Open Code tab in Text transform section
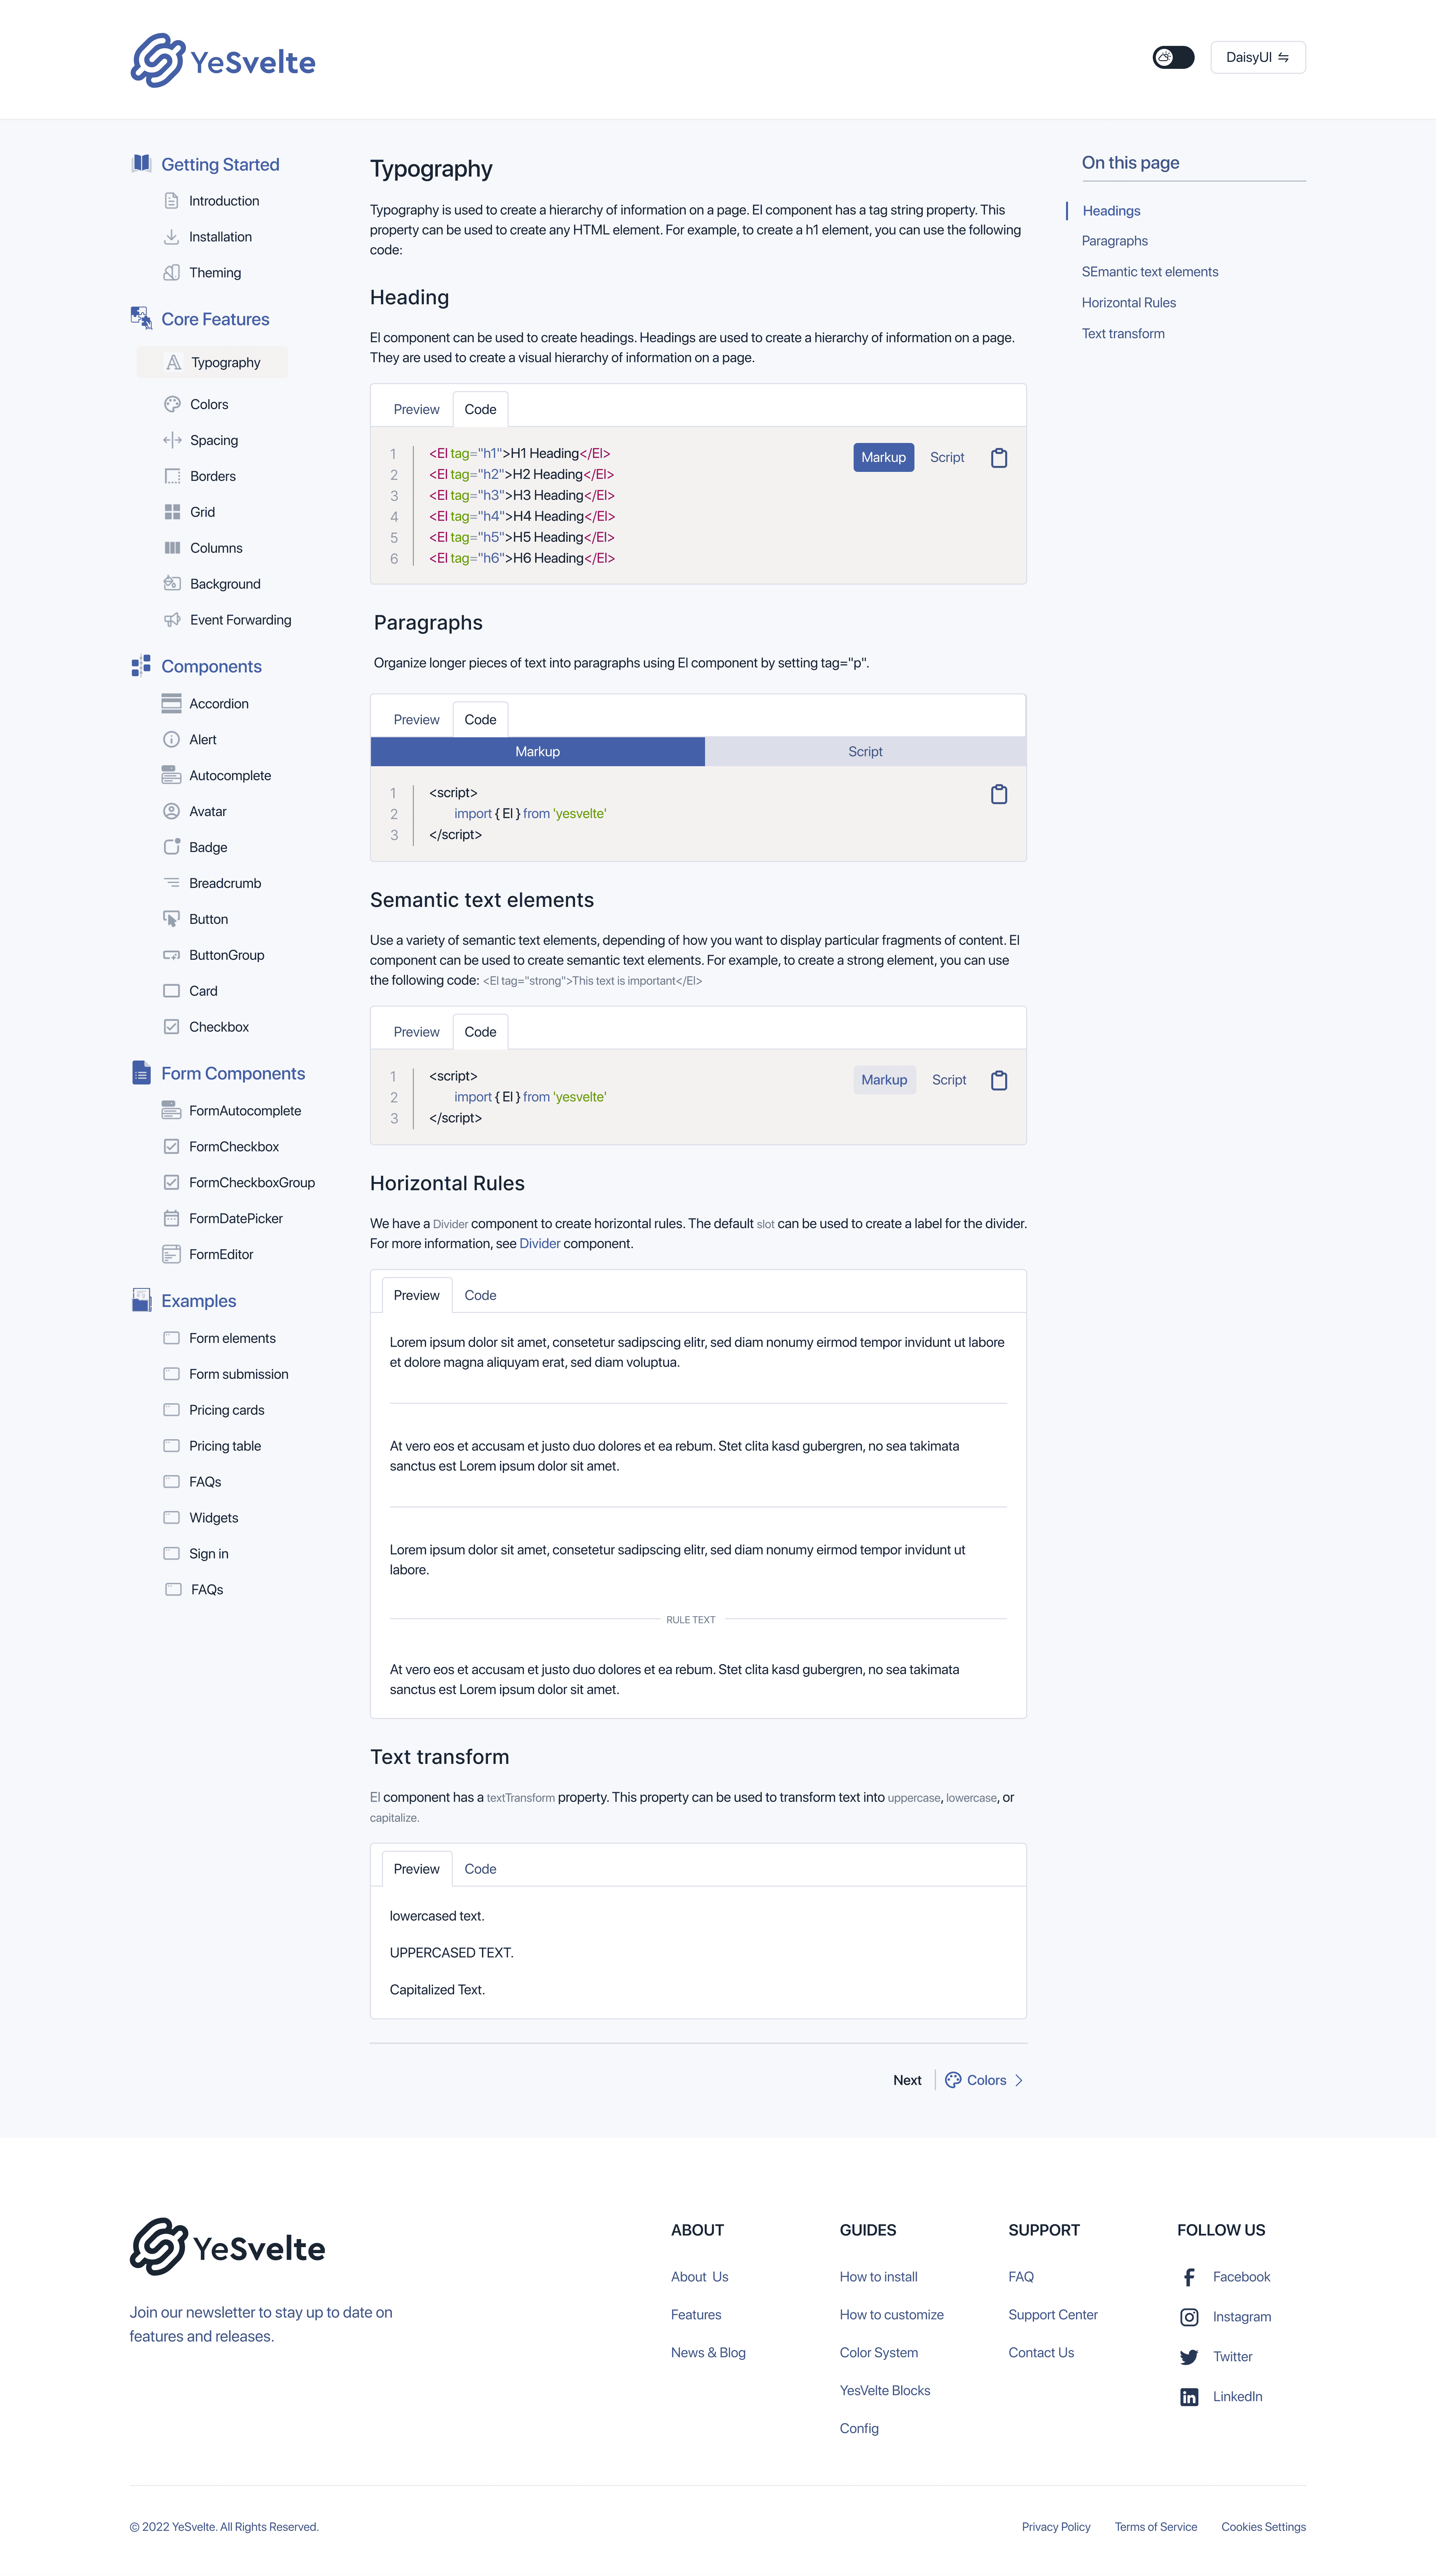Image resolution: width=1436 pixels, height=2576 pixels. [x=481, y=1869]
